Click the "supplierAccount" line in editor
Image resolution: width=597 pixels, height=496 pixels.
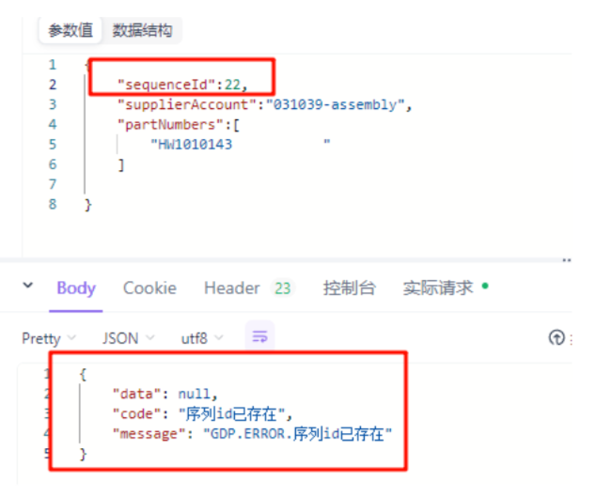pos(264,104)
